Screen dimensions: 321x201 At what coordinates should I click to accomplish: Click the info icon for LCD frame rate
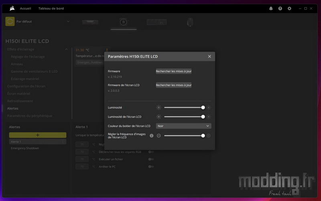point(152,136)
